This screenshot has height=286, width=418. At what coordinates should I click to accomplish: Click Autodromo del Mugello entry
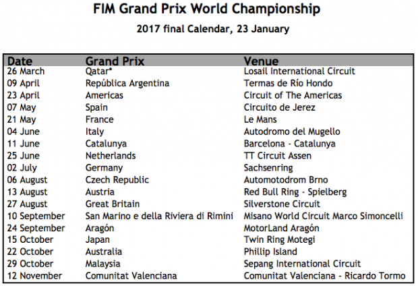click(x=292, y=132)
